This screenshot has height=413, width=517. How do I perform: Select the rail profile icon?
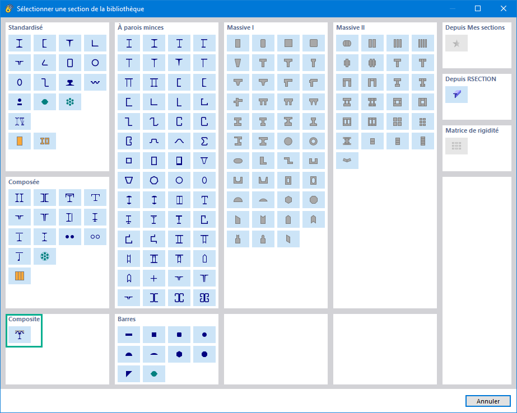click(x=70, y=82)
